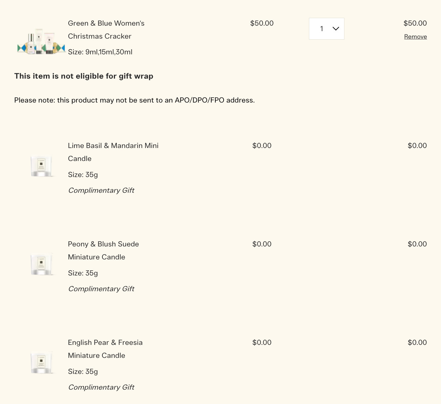Click the not eligible for gift wrap notice
The image size is (441, 404).
pos(84,76)
